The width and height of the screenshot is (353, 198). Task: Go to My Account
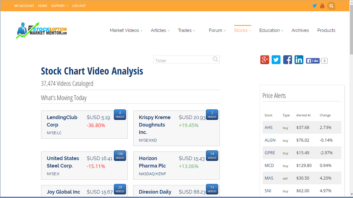click(24, 6)
